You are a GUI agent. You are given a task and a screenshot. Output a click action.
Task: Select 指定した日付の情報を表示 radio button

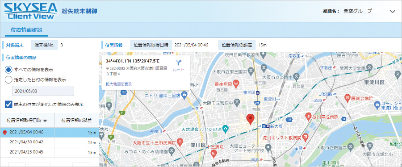tap(8, 79)
